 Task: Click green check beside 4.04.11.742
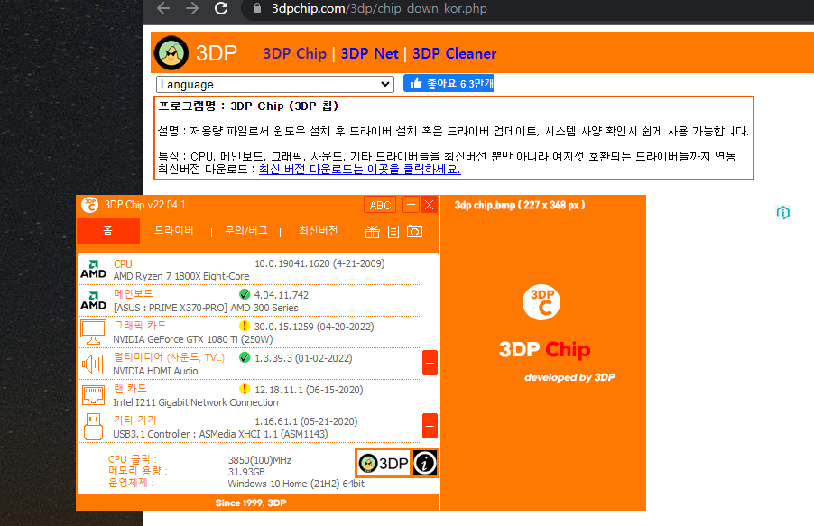coord(245,294)
